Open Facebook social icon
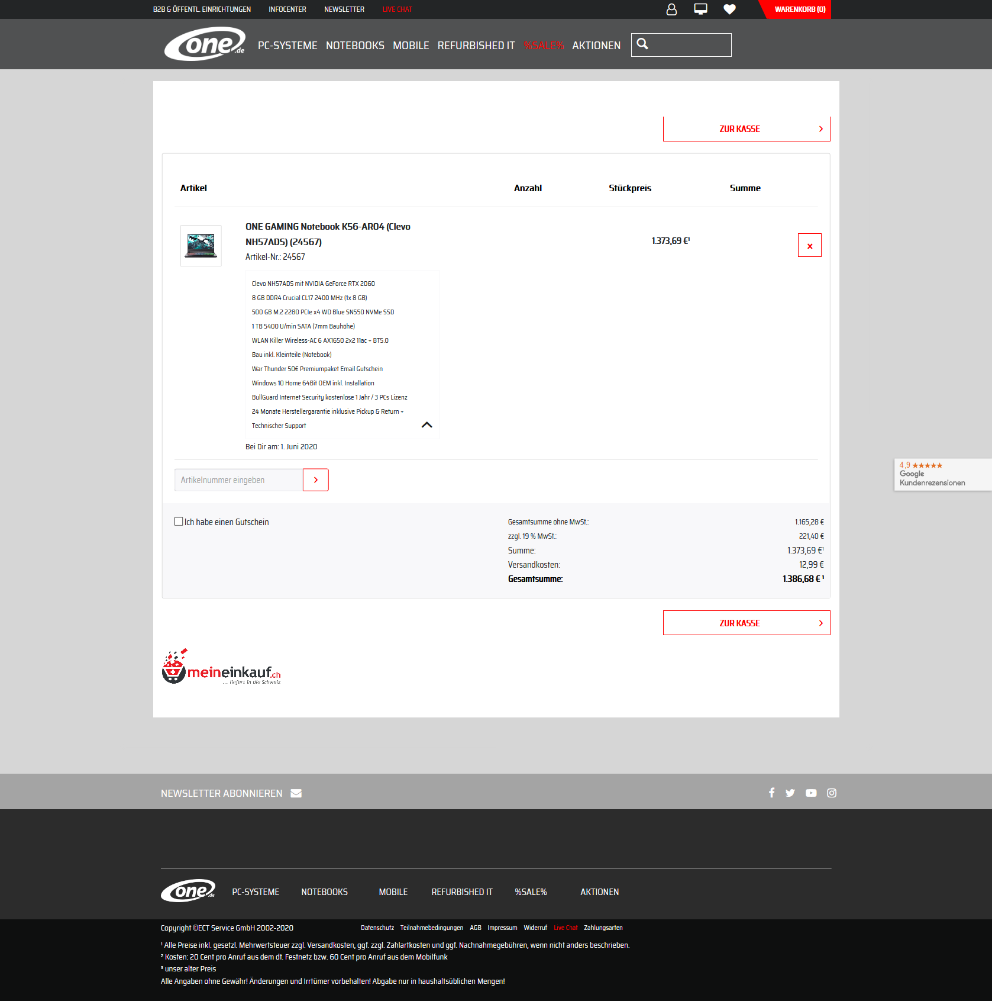 click(771, 793)
